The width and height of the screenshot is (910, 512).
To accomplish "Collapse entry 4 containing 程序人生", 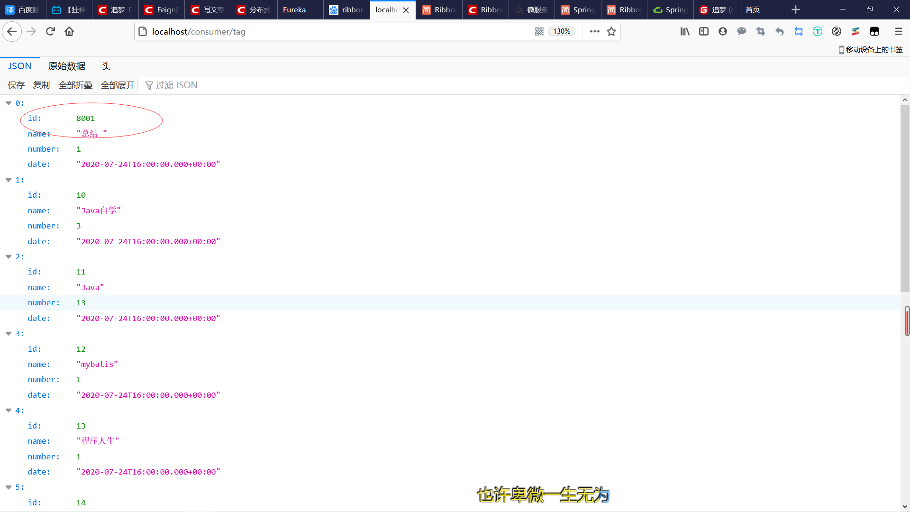I will coord(8,410).
